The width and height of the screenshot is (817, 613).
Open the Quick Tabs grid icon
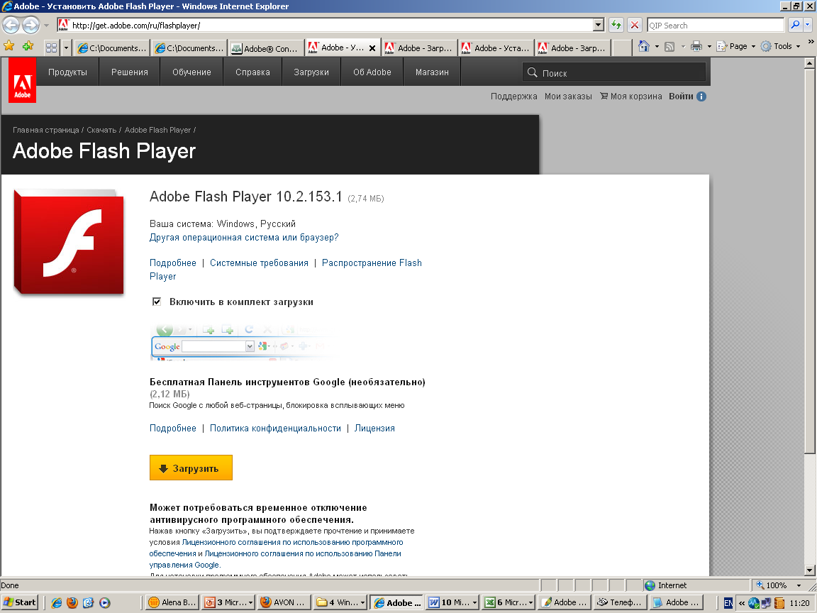click(x=51, y=48)
